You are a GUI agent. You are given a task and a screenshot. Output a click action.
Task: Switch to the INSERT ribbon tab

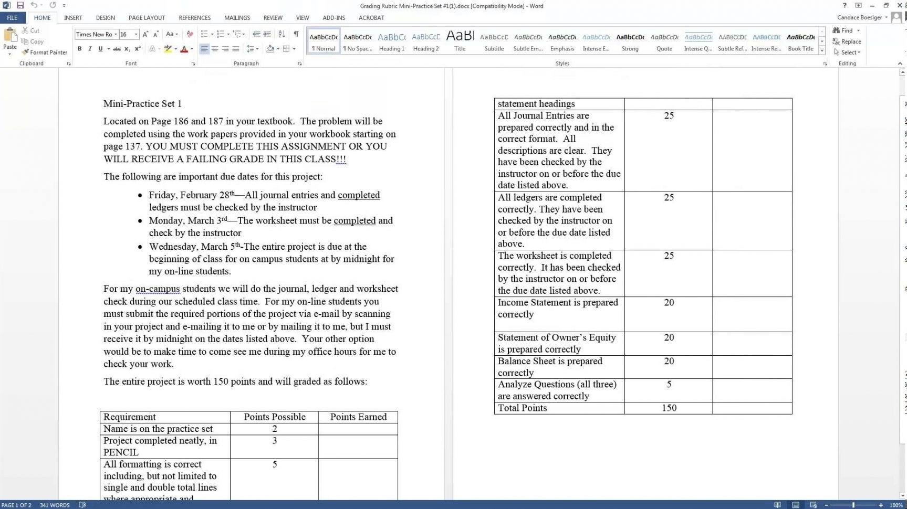[x=72, y=17]
